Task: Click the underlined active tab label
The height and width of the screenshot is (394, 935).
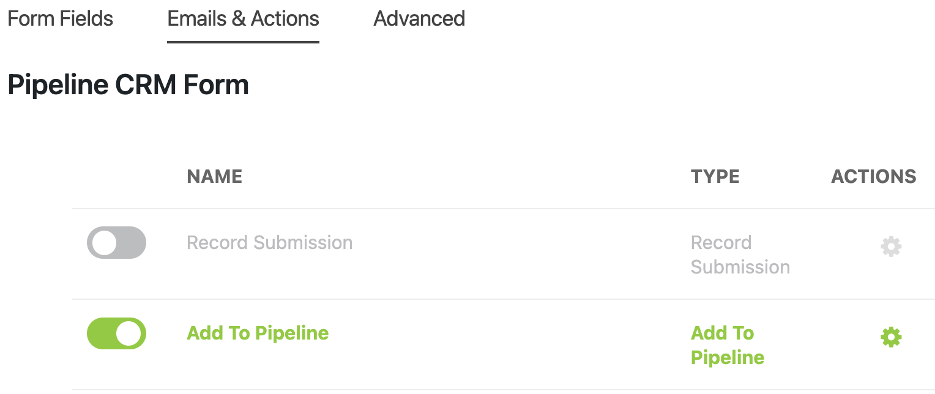Action: click(243, 18)
